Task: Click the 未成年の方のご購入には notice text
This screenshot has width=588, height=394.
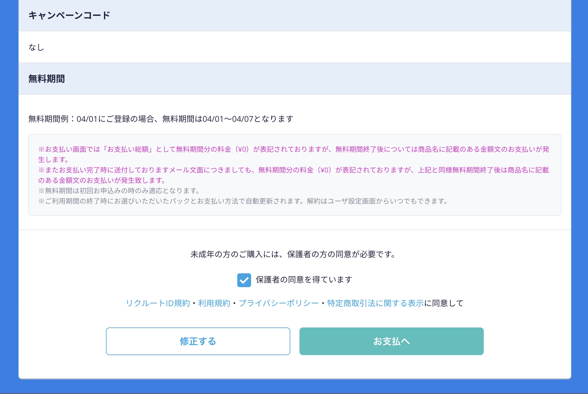Action: click(294, 254)
